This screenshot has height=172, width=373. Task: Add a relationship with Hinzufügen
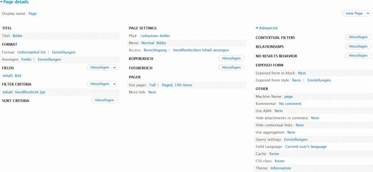click(x=358, y=46)
